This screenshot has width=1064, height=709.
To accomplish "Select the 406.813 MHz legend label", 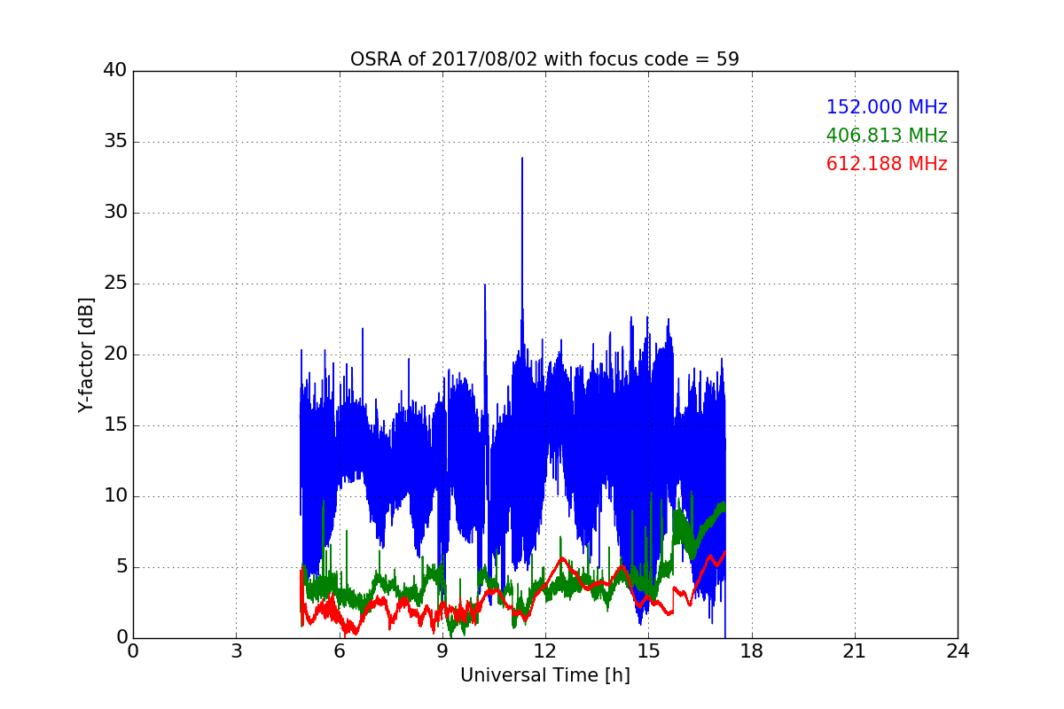I will point(887,136).
